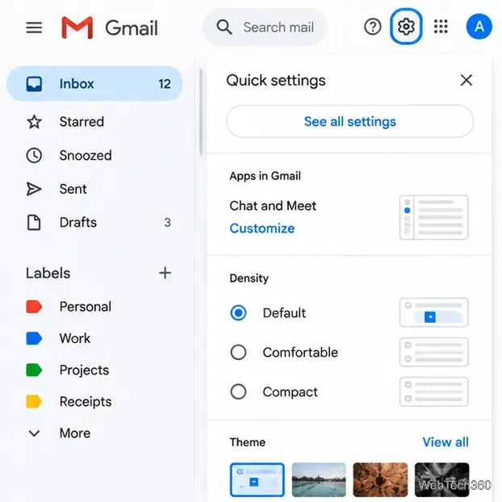Click the Chat and Meet layout preview
This screenshot has width=502, height=502.
tap(434, 217)
